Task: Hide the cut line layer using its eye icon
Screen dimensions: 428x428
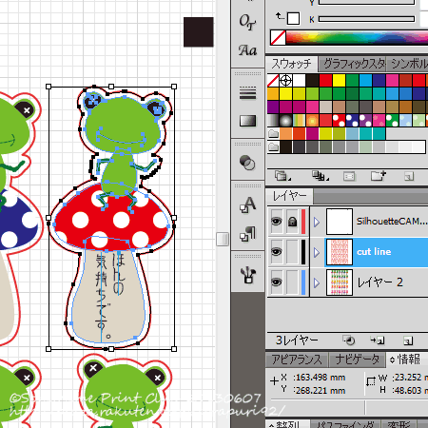Action: tap(277, 252)
